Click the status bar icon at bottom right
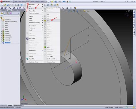Screen dimensions: 136x109 pyautogui.click(x=134, y=107)
